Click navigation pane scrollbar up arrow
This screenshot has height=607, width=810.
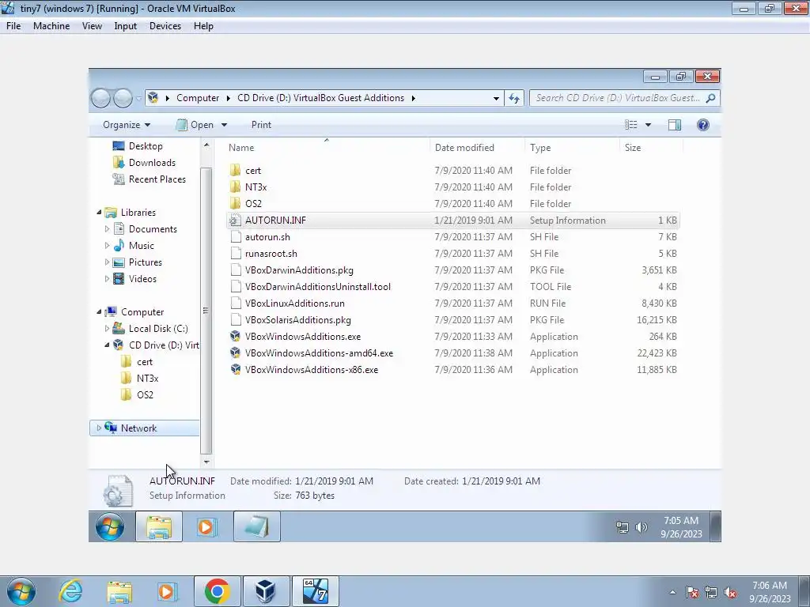206,145
